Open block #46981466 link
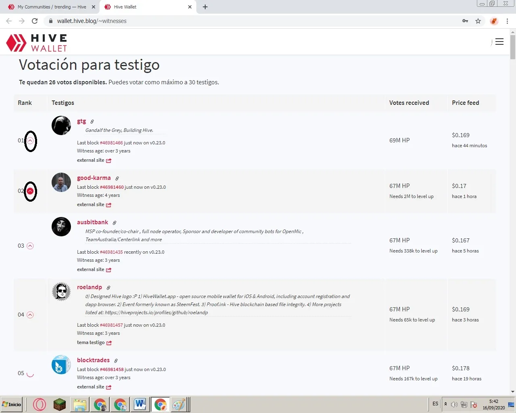 111,143
